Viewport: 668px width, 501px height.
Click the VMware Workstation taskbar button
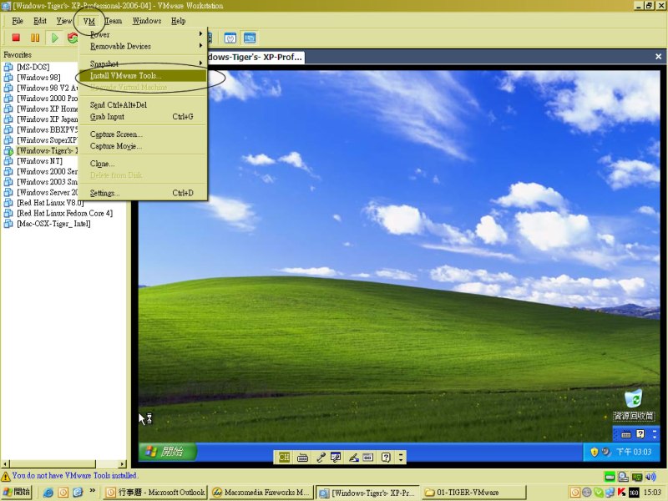point(367,493)
